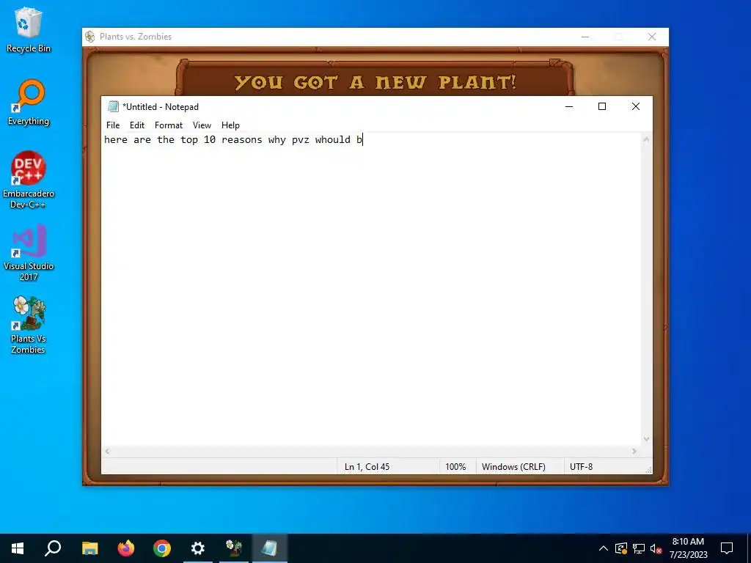This screenshot has height=563, width=751.
Task: Select the Notepad taskbar button
Action: click(x=270, y=548)
